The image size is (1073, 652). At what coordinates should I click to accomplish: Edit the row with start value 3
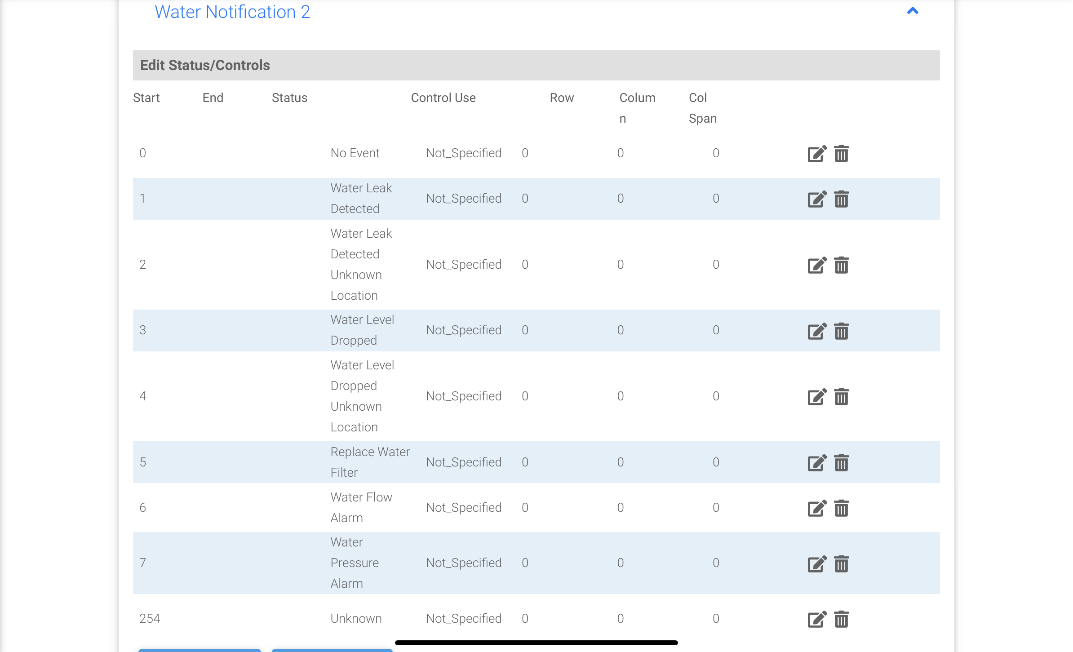click(817, 331)
